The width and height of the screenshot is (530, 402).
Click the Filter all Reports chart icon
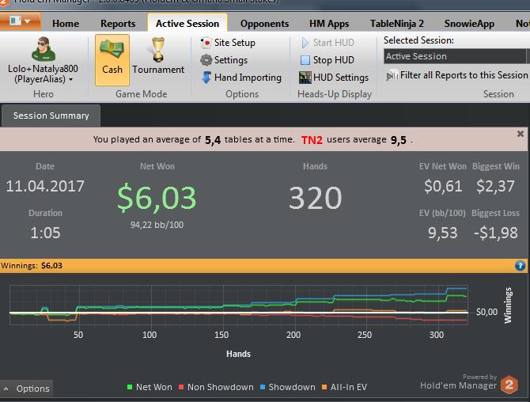click(x=392, y=75)
